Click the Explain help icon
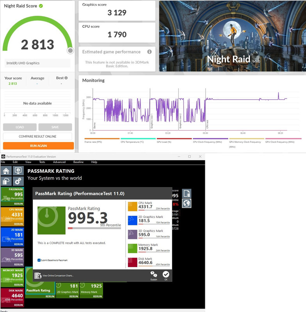Image resolution: width=306 pixels, height=312 pixels. pos(154,275)
